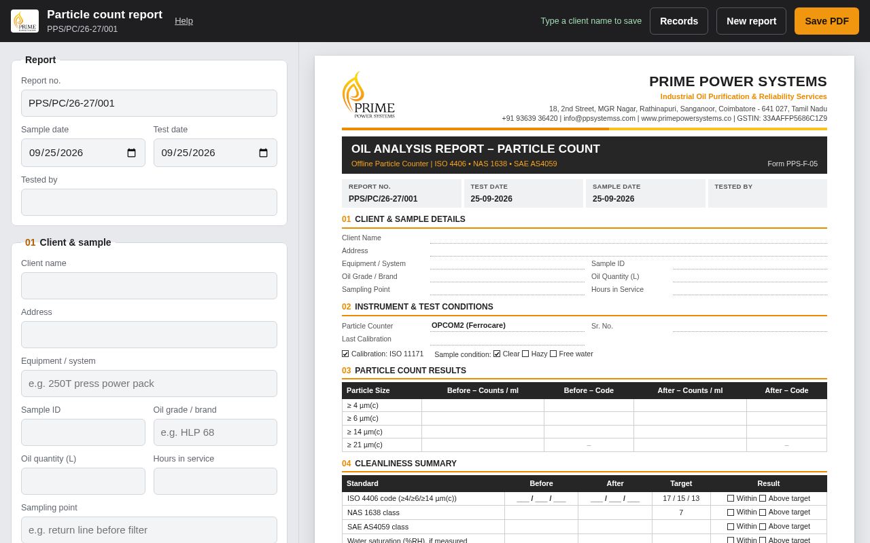Viewport: 870px width, 543px height.
Task: Check Above target for NAS 1638 class
Action: pos(763,512)
